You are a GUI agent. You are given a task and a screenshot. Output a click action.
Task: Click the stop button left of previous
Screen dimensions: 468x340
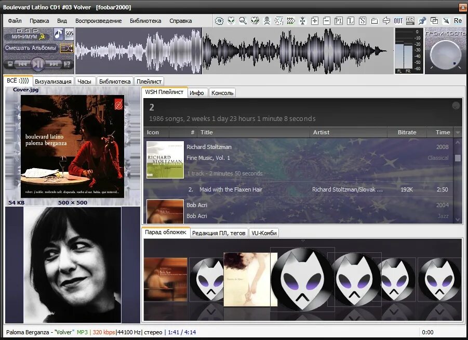tap(10, 64)
